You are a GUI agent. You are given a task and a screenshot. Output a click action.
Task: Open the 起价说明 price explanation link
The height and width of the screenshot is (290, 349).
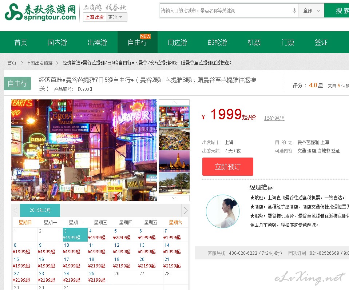274,118
